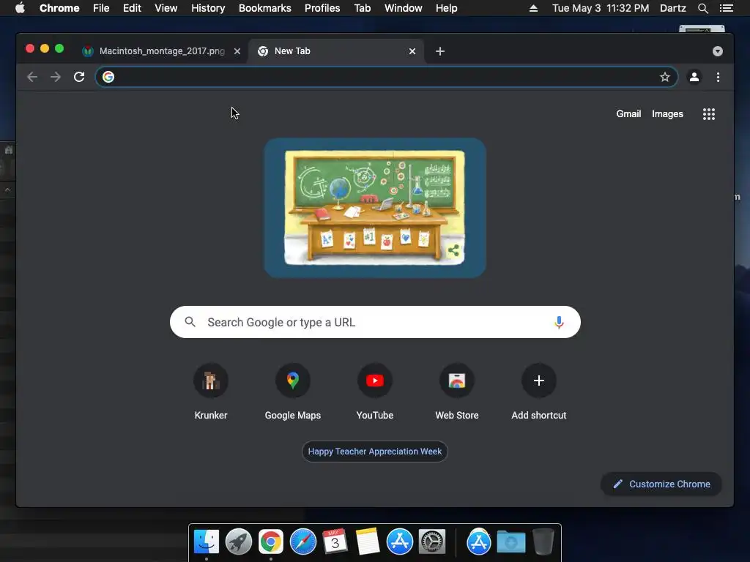Open Launchpad from the Dock
The image size is (750, 562).
click(239, 542)
